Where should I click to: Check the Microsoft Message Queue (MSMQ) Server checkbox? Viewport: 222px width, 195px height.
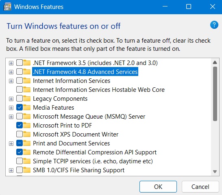tap(20, 116)
